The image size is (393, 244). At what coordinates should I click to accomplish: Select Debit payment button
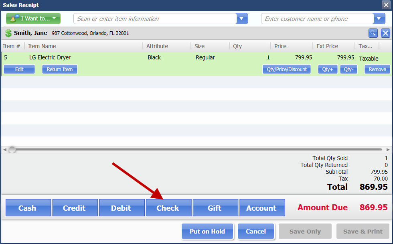(121, 208)
